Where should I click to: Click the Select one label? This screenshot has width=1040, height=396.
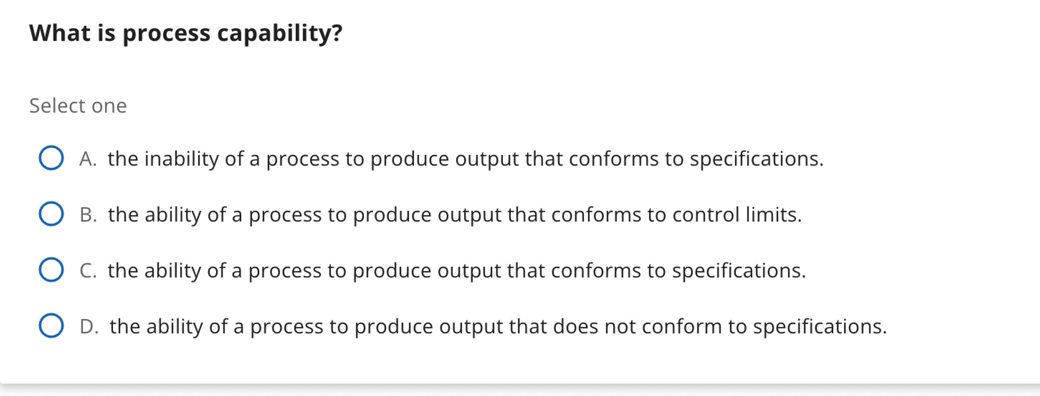tap(78, 105)
